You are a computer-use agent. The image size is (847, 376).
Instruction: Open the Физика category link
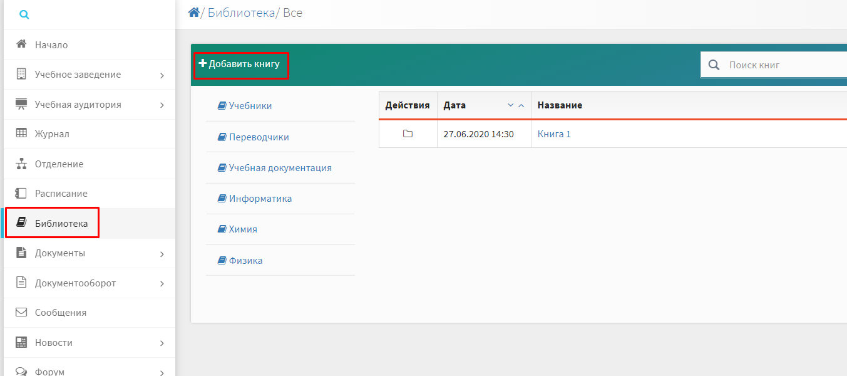(x=246, y=260)
